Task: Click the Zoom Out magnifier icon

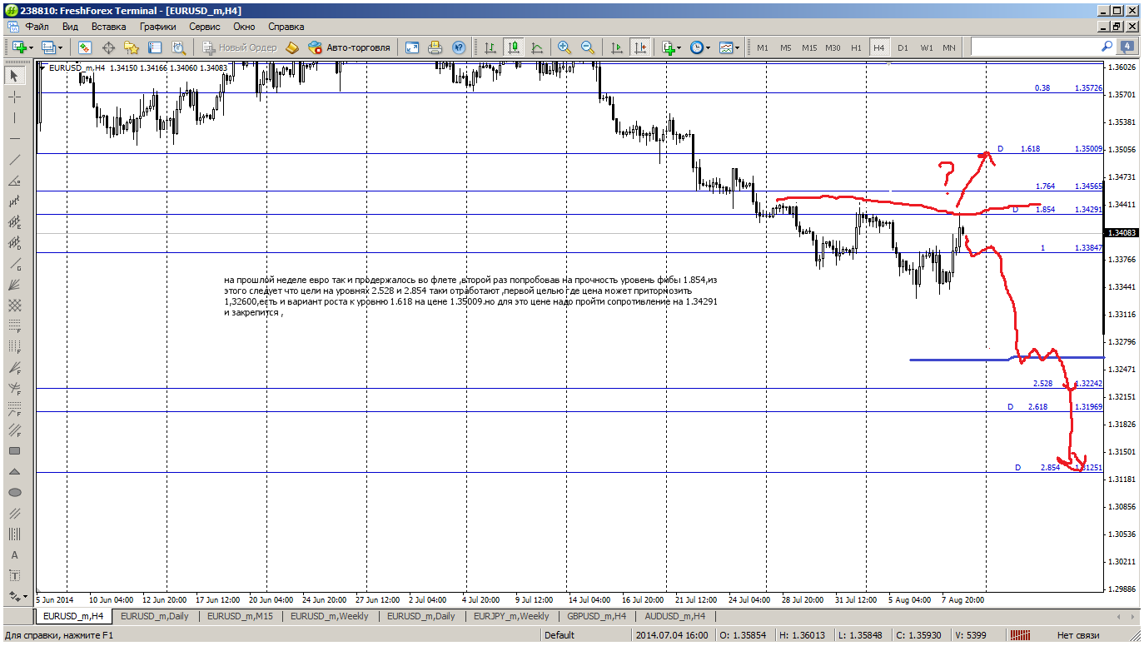Action: click(587, 47)
